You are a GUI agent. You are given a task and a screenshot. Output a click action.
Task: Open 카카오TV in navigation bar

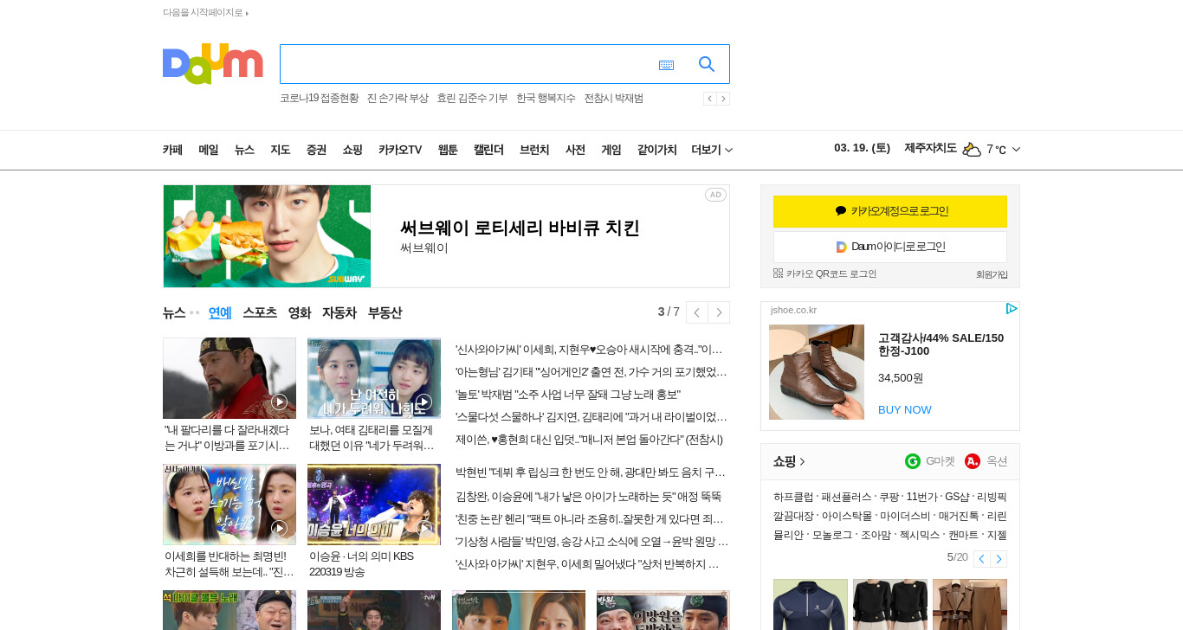(400, 150)
